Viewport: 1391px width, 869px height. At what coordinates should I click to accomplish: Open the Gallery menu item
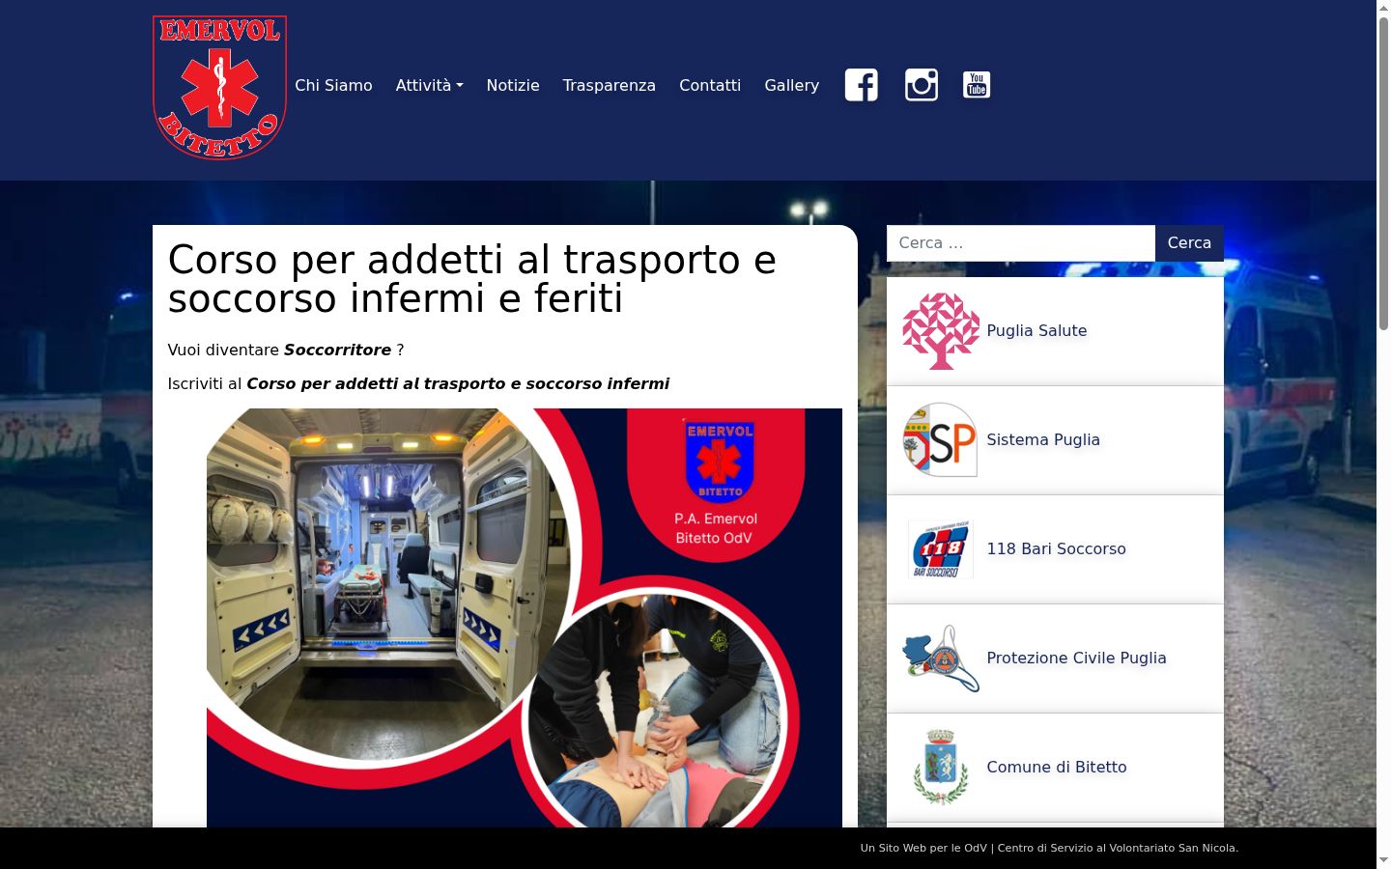792,85
